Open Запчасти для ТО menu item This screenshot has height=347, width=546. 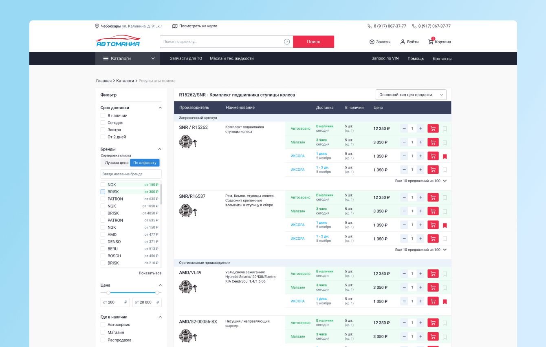click(x=186, y=58)
